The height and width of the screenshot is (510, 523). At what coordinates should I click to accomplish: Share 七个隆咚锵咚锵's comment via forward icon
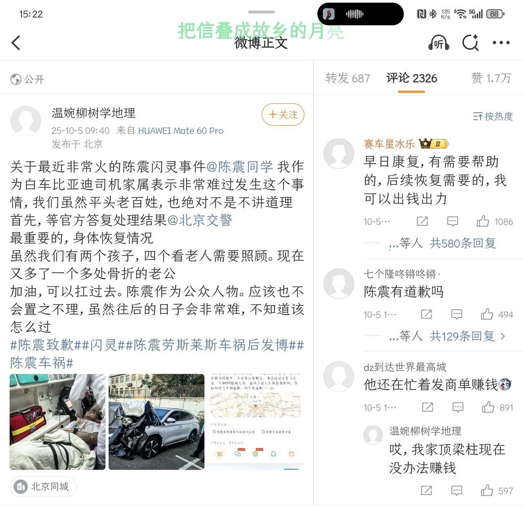coord(426,314)
